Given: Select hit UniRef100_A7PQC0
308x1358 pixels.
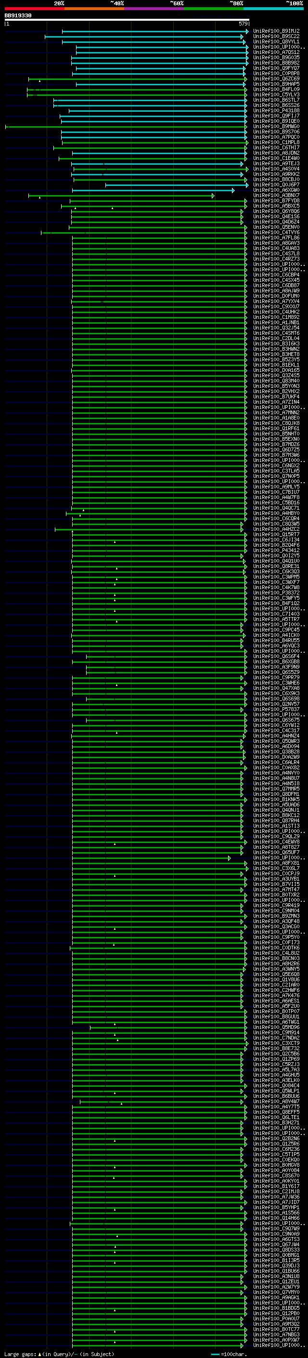Looking at the screenshot, I should tap(276, 137).
